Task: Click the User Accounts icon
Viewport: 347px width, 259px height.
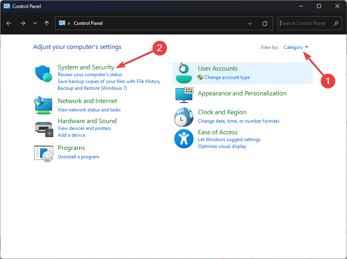Action: point(184,73)
